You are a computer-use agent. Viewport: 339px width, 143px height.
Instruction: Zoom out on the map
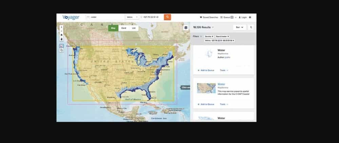coord(61,31)
